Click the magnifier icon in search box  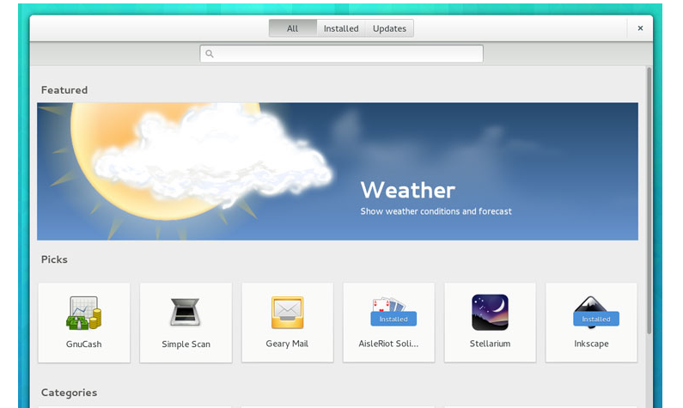(x=210, y=53)
